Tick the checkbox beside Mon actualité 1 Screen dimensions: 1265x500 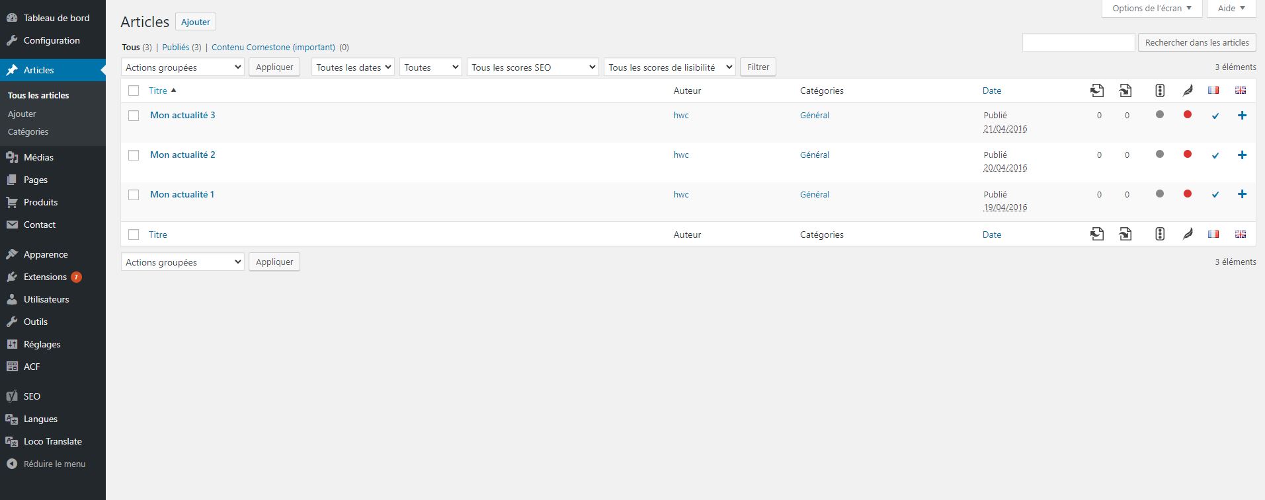point(134,195)
